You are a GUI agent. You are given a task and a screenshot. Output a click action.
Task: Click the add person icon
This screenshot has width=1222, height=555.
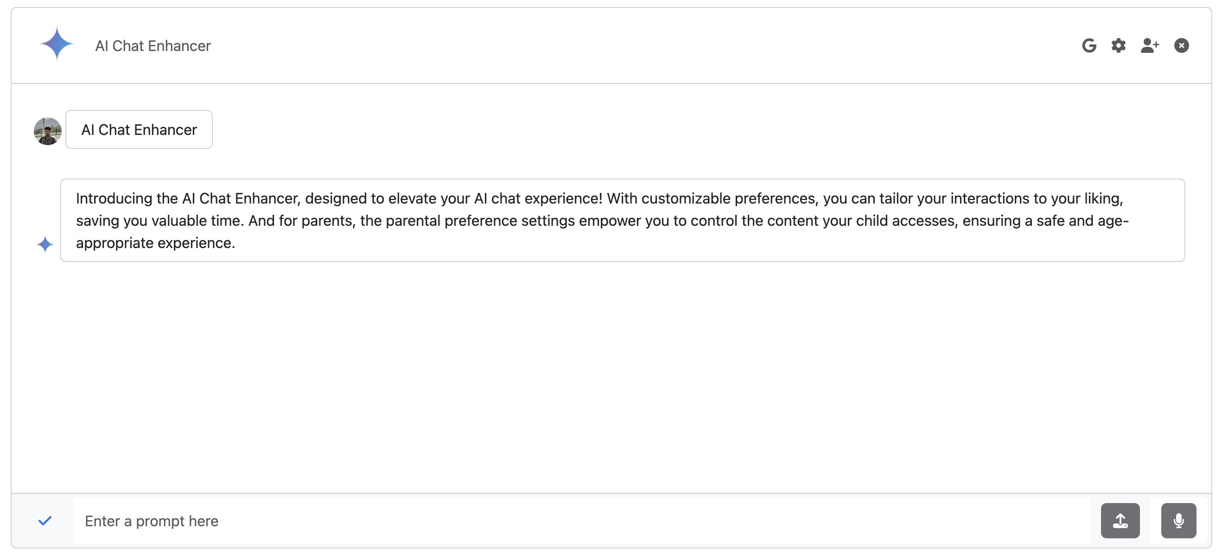1149,45
